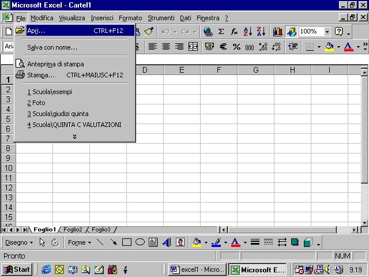Open the formatting Font Color dropdown arrow

tap(358, 47)
